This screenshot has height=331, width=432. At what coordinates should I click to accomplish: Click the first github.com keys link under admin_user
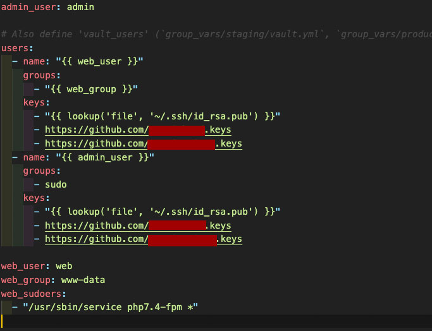pyautogui.click(x=138, y=226)
